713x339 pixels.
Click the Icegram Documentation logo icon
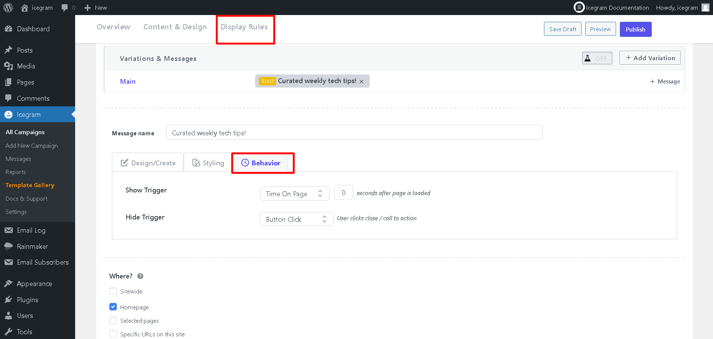[579, 7]
